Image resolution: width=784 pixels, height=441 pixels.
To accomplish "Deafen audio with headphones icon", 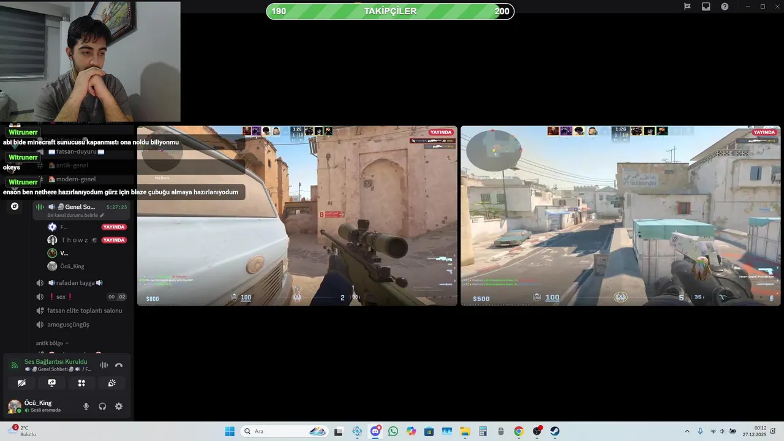I will [x=102, y=406].
